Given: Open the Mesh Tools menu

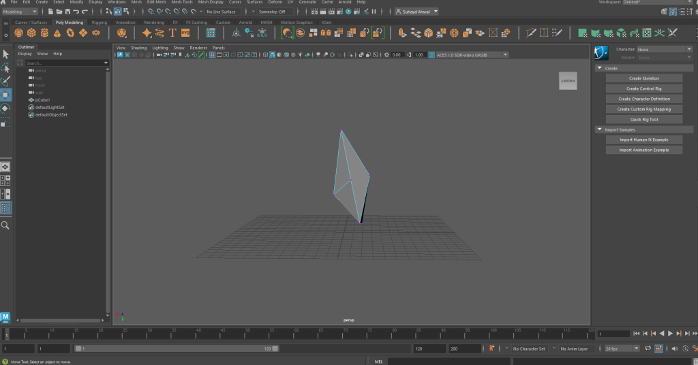Looking at the screenshot, I should click(x=181, y=2).
